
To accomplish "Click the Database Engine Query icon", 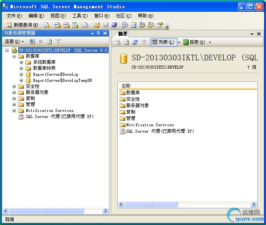I will click(47, 25).
